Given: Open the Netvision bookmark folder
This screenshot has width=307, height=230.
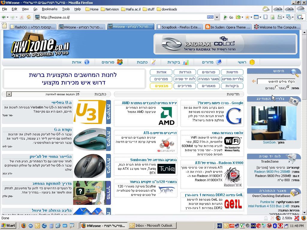Looking at the screenshot, I should coord(110,9).
